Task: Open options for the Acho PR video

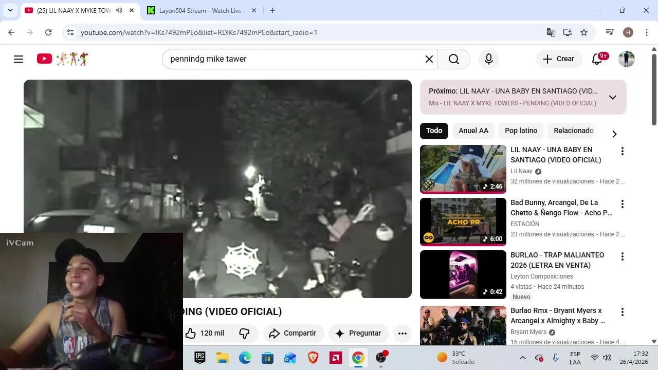Action: [622, 204]
